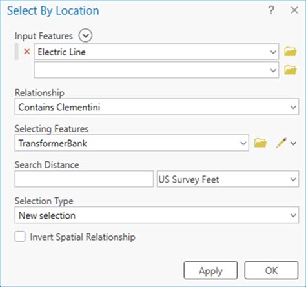
Task: Remove the Electric Line input row
Action: 27,52
